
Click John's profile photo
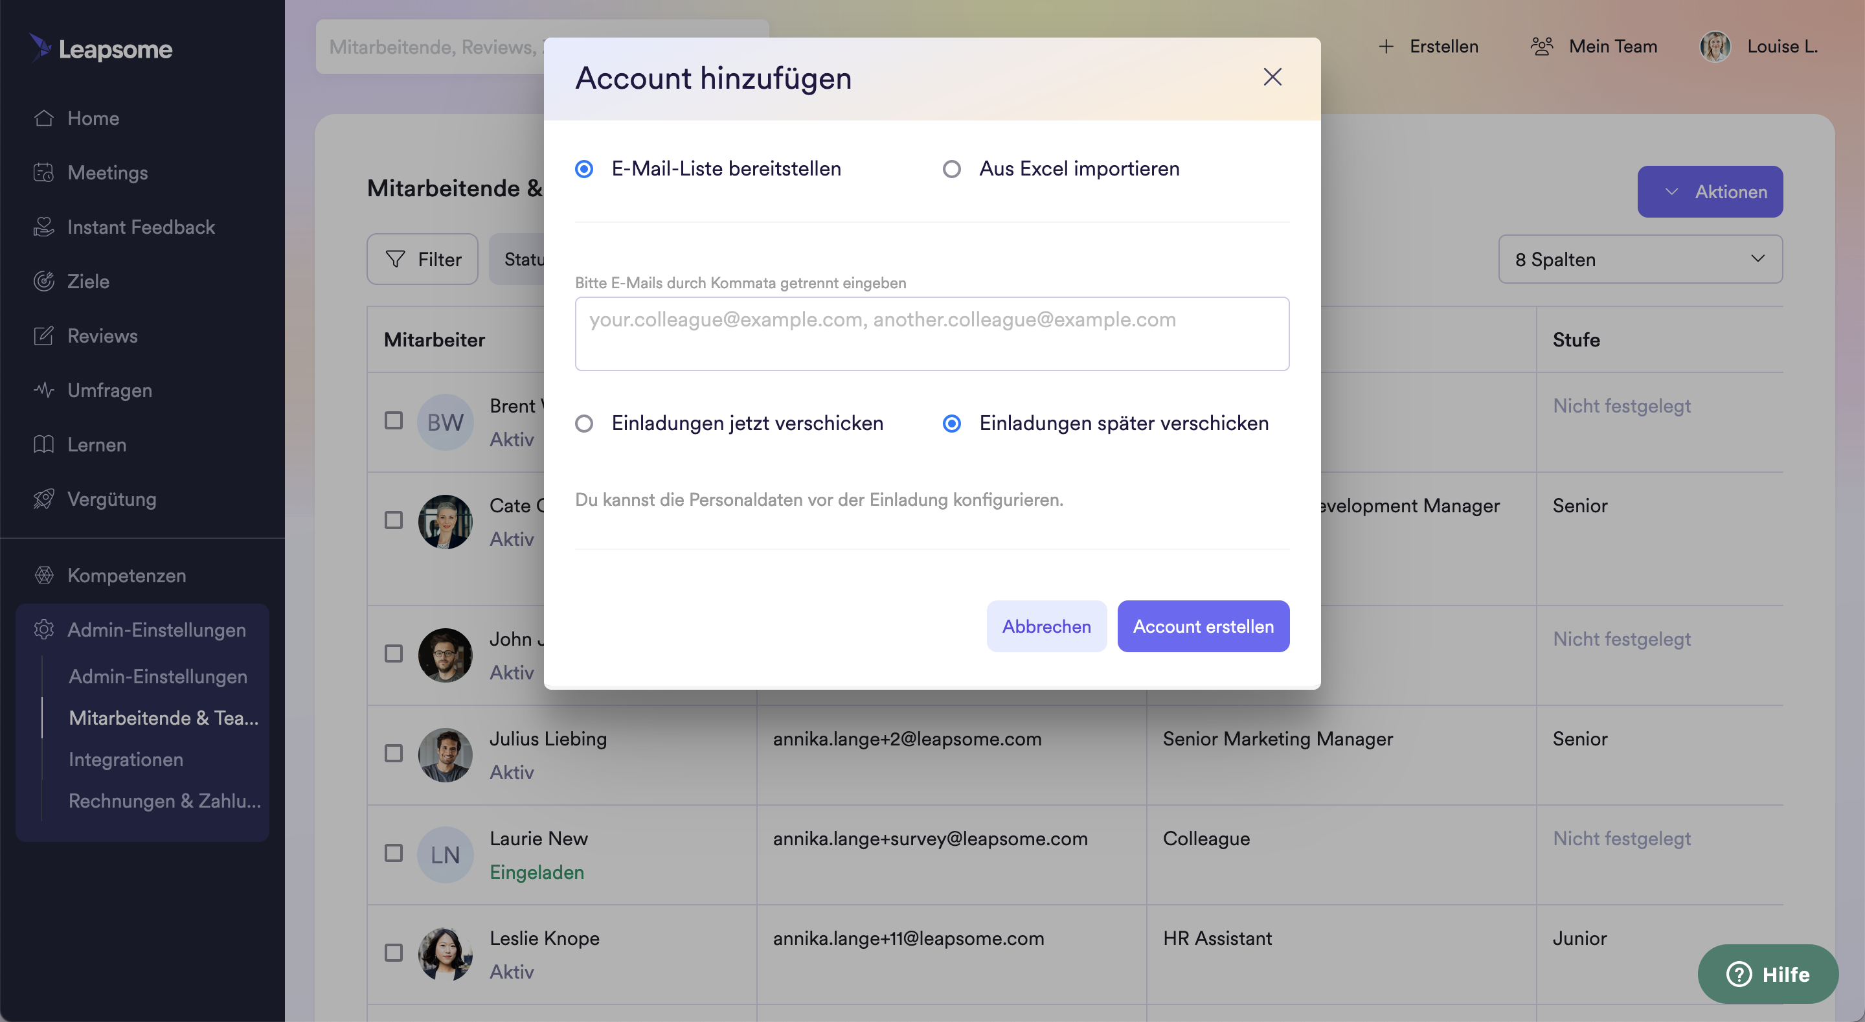444,655
